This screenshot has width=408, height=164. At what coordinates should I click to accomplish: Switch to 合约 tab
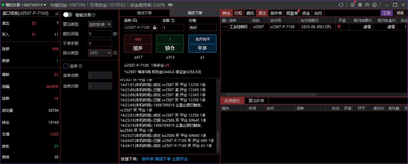tap(318, 13)
